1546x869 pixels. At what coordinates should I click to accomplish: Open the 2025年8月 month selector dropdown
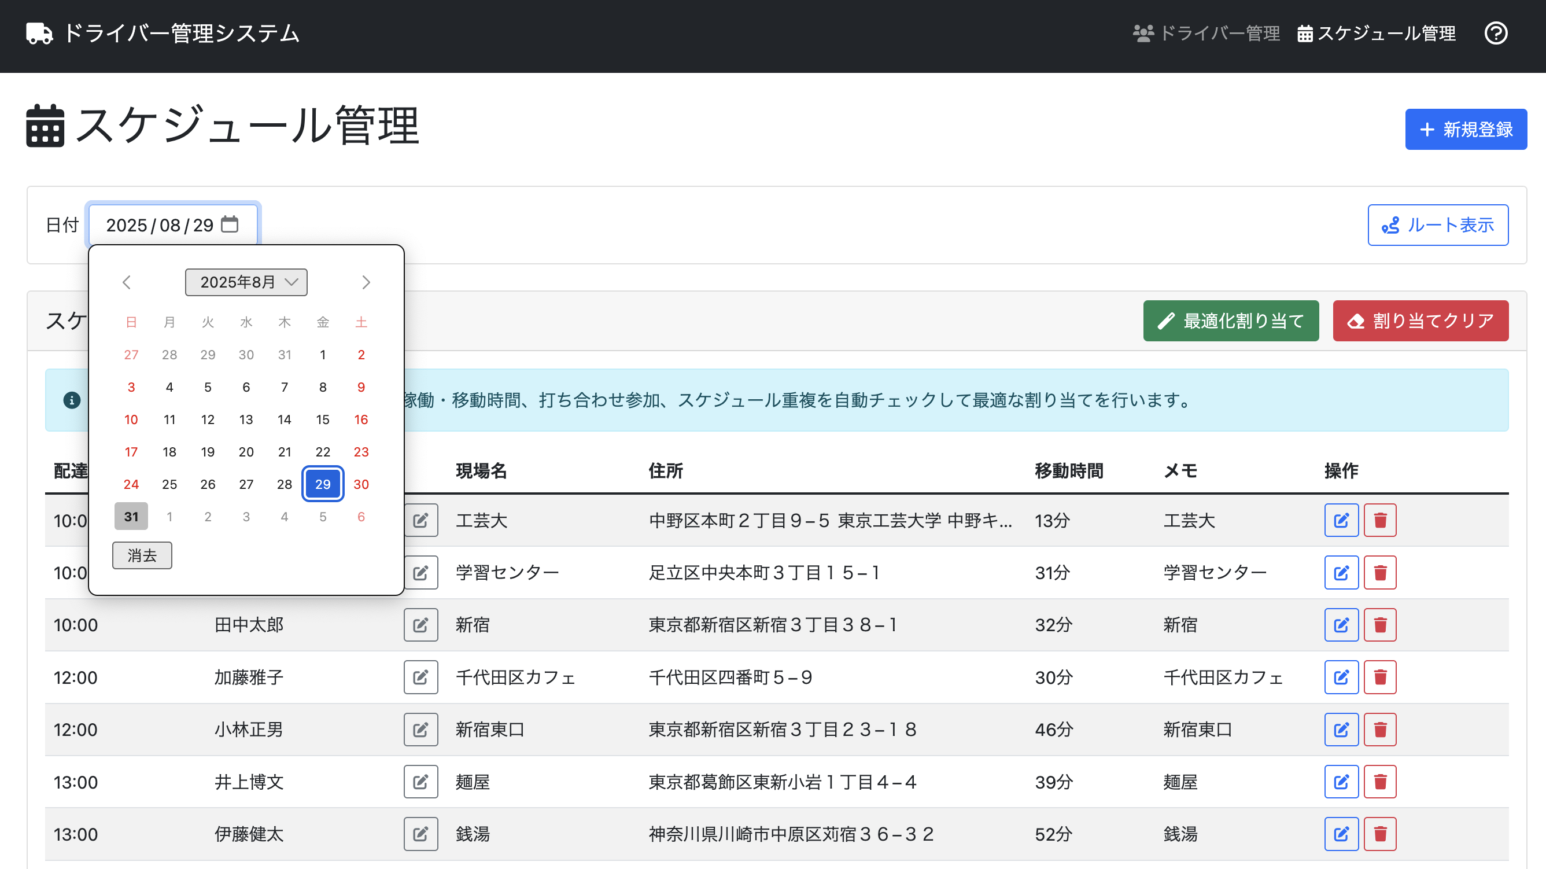click(245, 282)
